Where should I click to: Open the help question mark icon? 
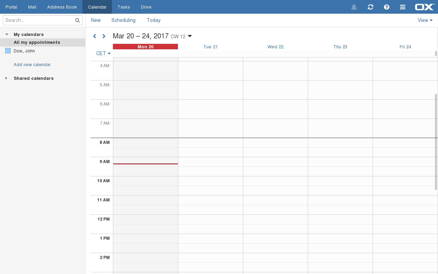tap(386, 7)
